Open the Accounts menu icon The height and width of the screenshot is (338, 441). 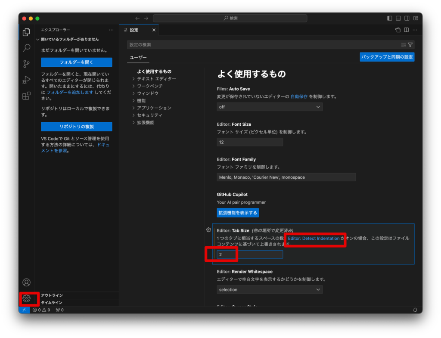pyautogui.click(x=26, y=282)
